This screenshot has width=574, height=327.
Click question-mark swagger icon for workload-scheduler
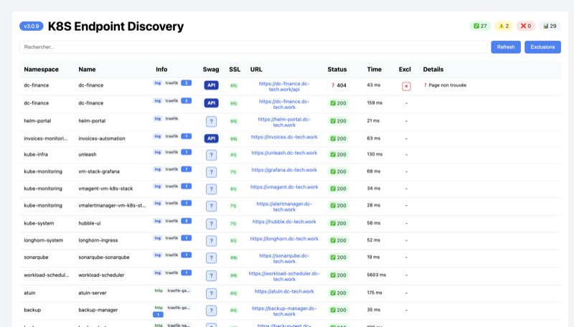point(211,276)
